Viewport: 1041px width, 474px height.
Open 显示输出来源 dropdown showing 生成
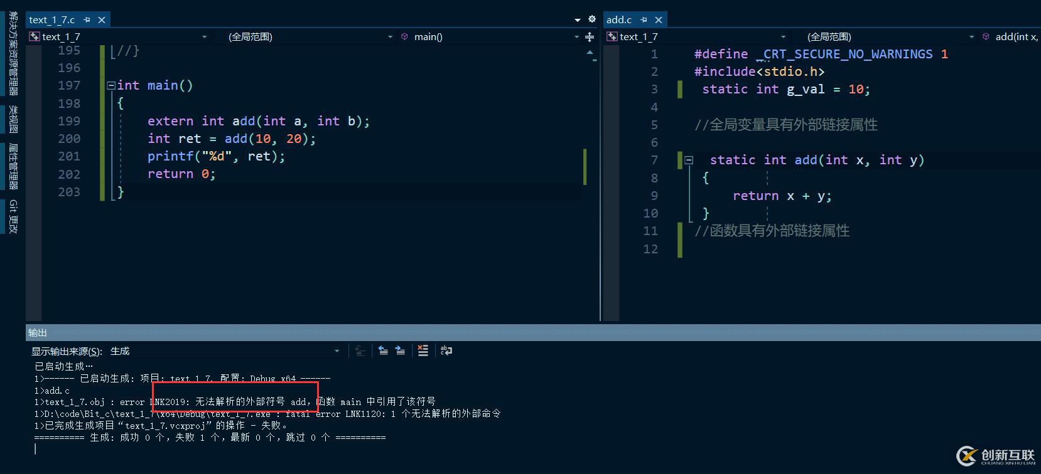pyautogui.click(x=337, y=351)
